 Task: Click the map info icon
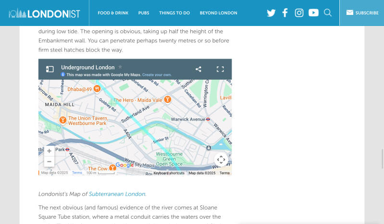click(63, 75)
